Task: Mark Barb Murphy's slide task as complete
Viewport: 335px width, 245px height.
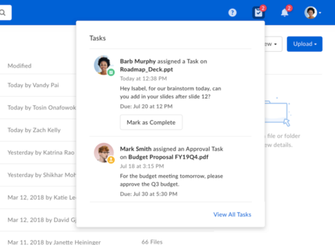Action: click(151, 122)
